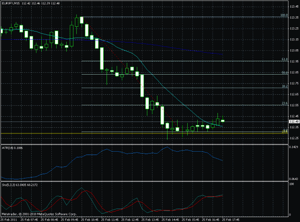Screen dimensions: 300x222
Task: Select the 100.0 Fibonacci level label
Action: tap(284, 15)
